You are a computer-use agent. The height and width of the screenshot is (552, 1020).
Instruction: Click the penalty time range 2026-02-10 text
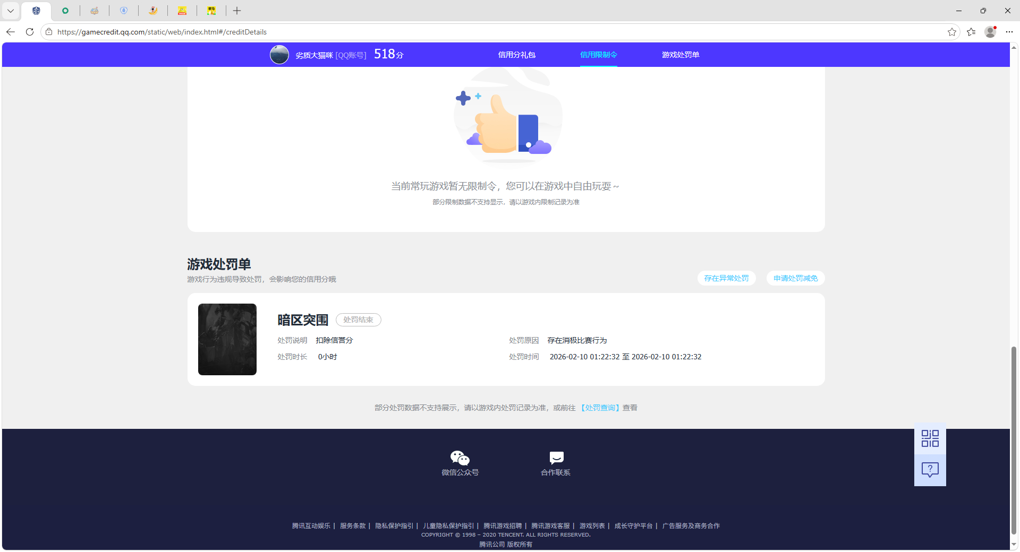click(625, 357)
